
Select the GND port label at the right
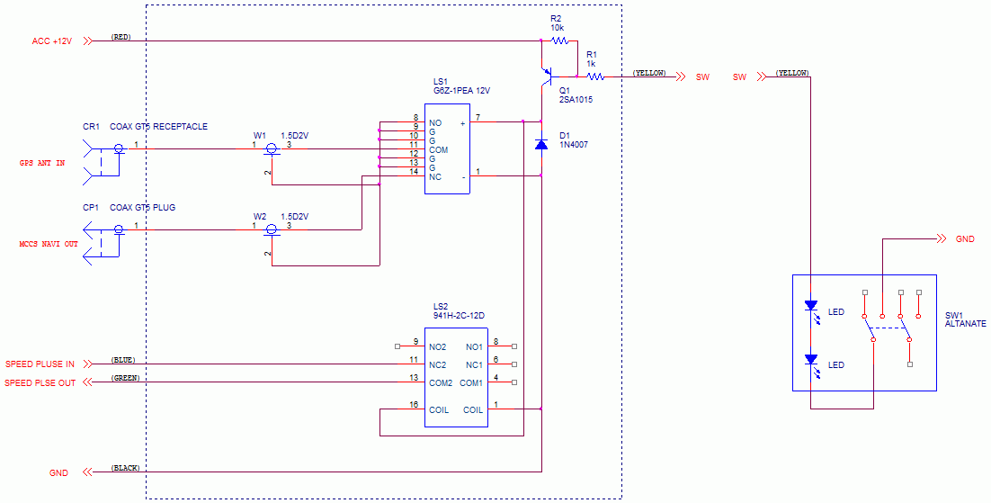[965, 239]
